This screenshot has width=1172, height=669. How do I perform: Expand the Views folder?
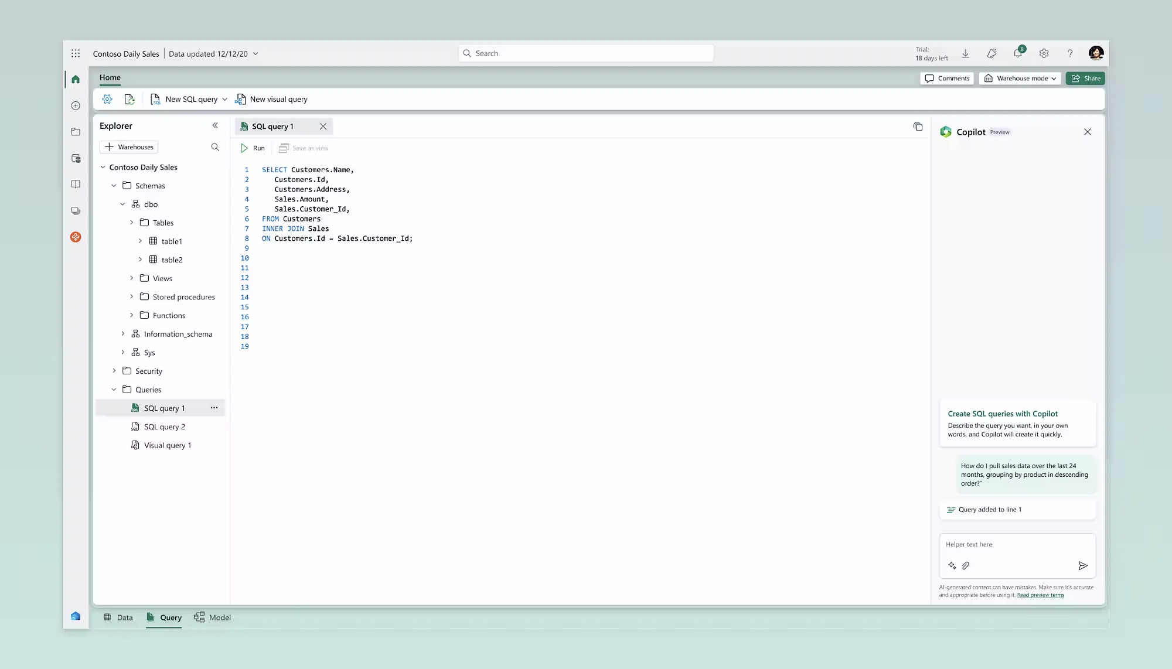tap(131, 278)
